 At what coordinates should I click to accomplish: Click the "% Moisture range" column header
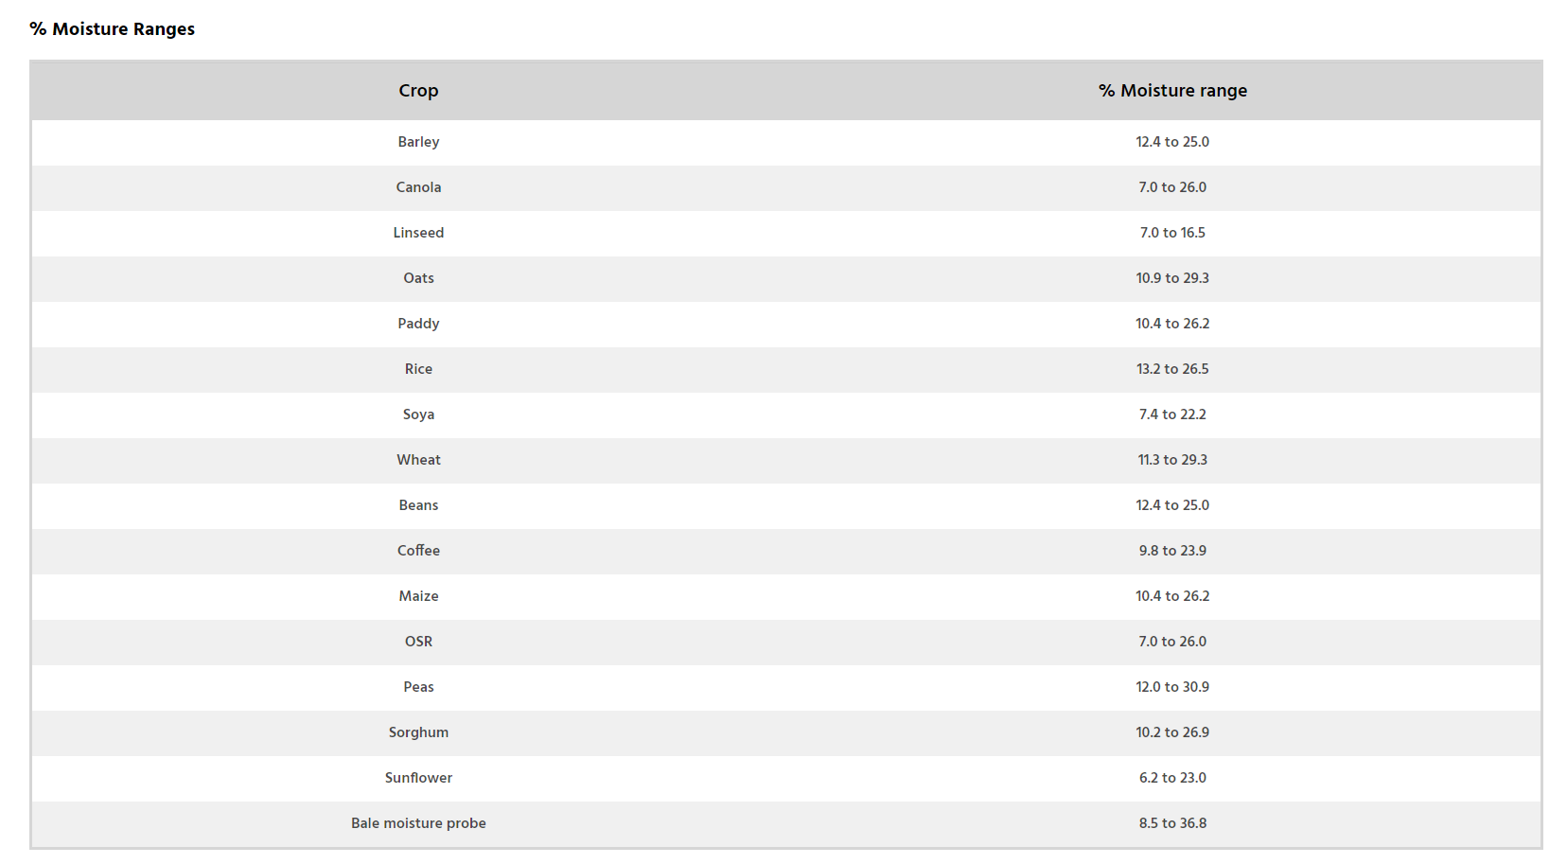click(1172, 91)
